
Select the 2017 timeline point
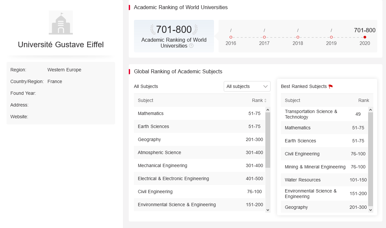tap(264, 37)
